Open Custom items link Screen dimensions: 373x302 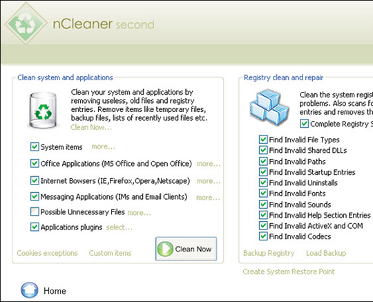[110, 253]
